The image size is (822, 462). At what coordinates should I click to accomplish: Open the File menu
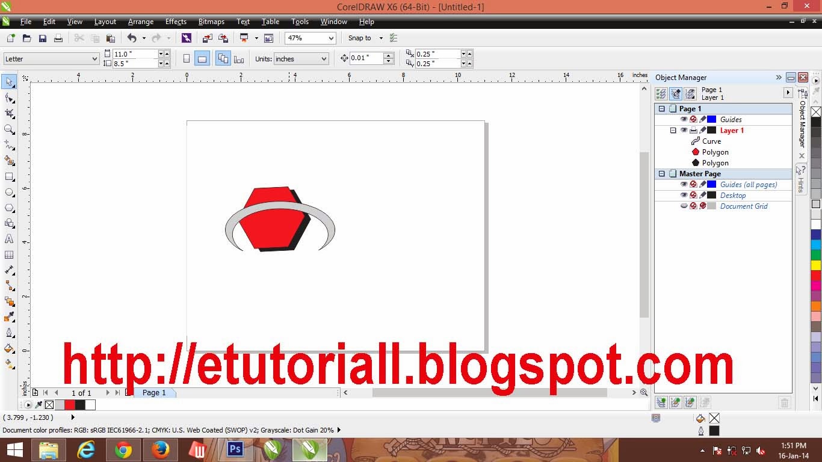(x=26, y=22)
